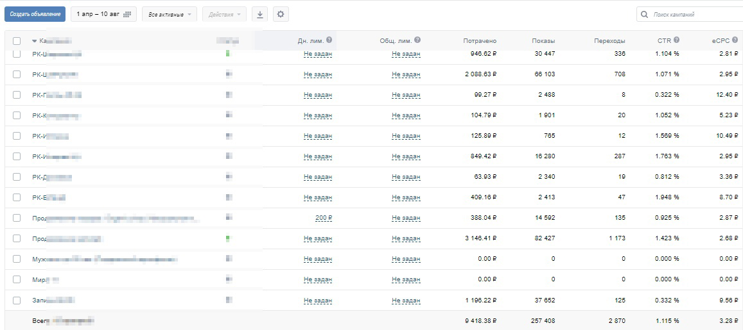Click the Поиск кампаний search field
The height and width of the screenshot is (330, 743).
click(690, 14)
